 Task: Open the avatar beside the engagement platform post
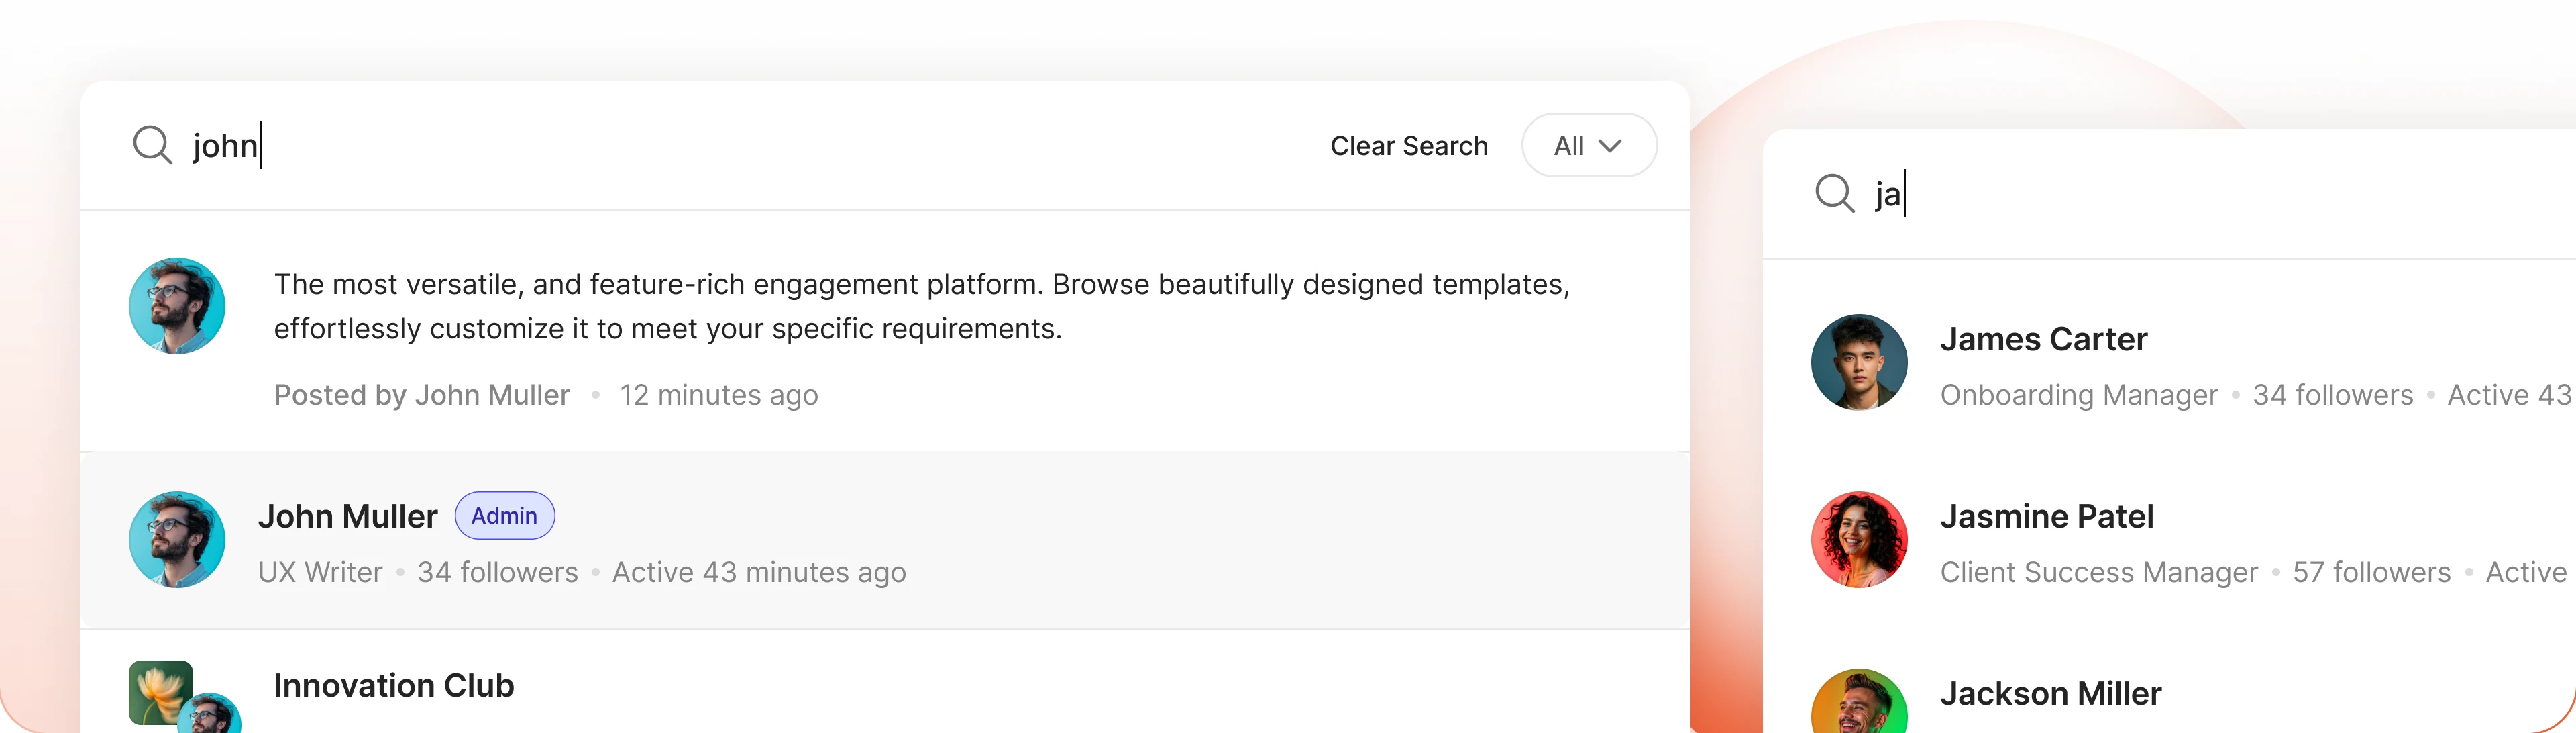[x=177, y=306]
